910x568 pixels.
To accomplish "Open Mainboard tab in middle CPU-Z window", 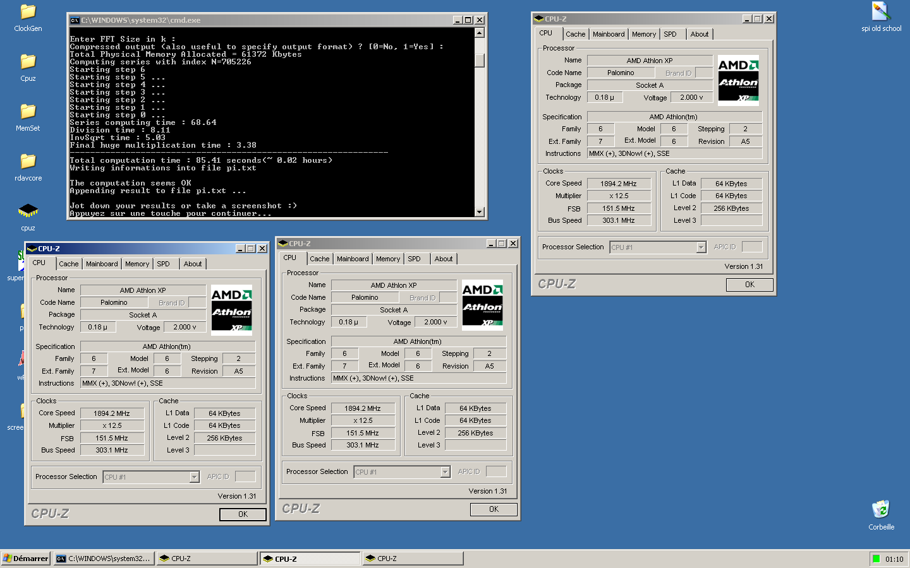I will [x=353, y=259].
